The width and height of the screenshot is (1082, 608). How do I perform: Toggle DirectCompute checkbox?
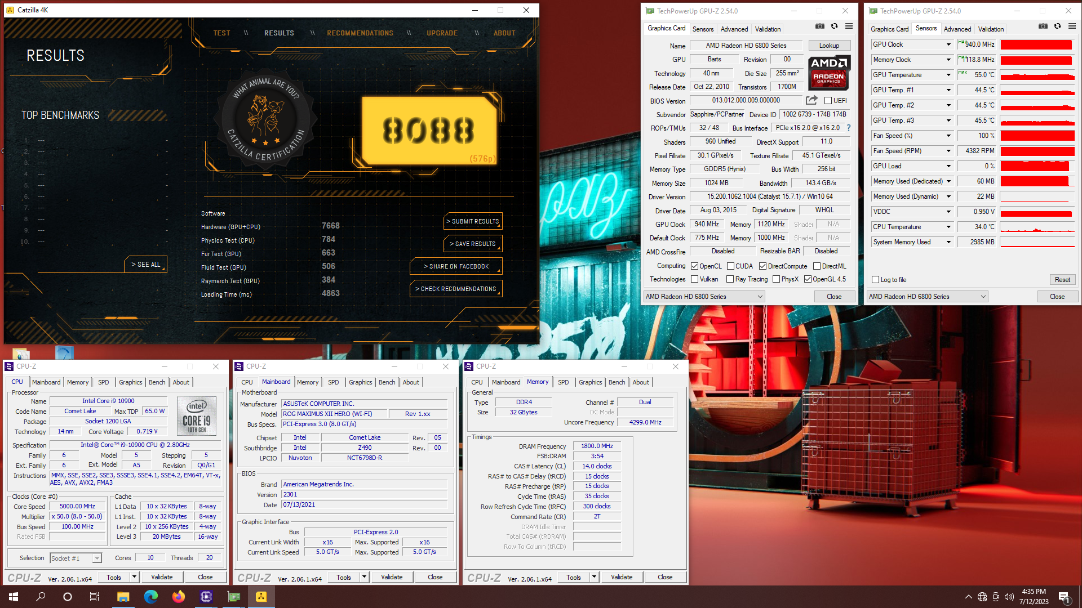pos(762,266)
